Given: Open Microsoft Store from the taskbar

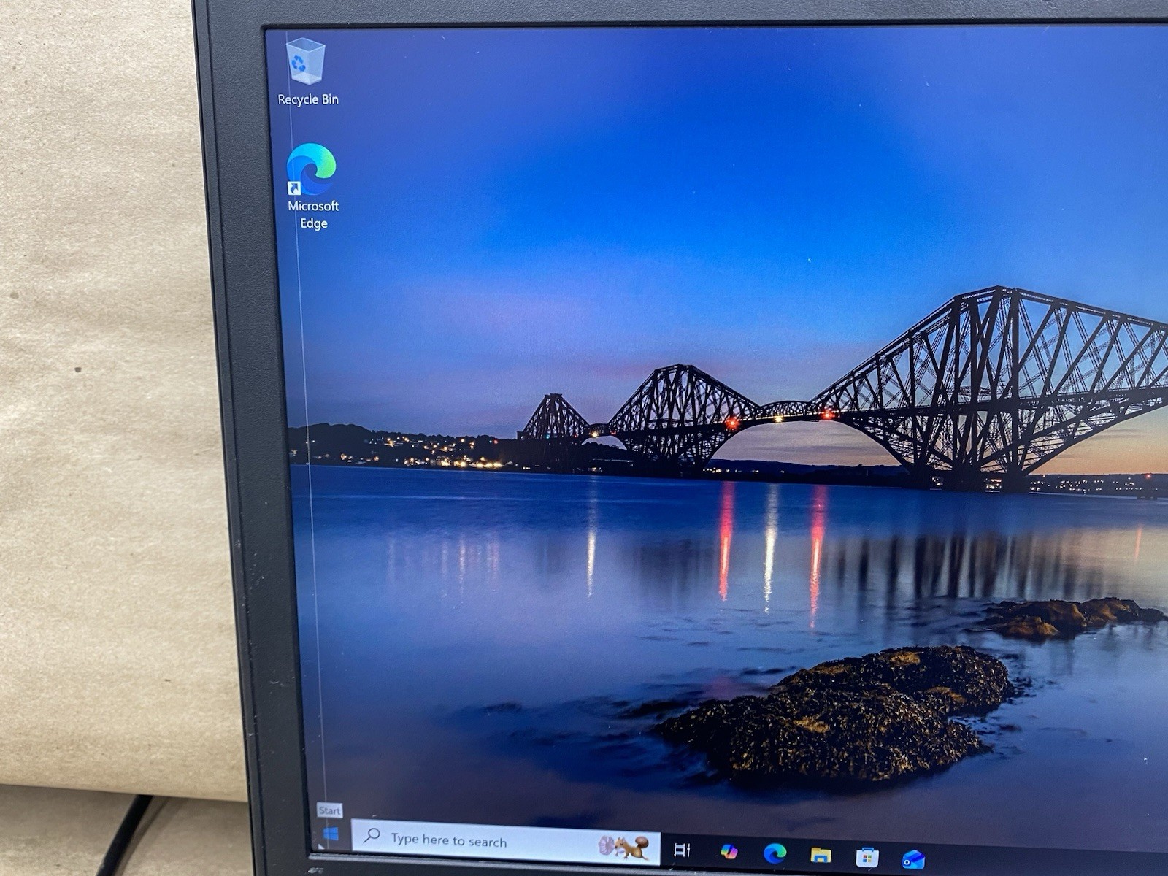Looking at the screenshot, I should 867,857.
